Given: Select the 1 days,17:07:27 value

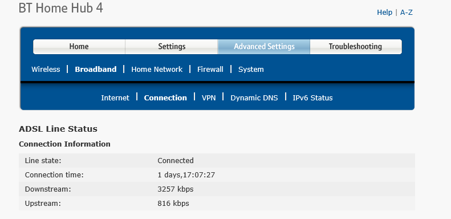Looking at the screenshot, I should coord(186,175).
